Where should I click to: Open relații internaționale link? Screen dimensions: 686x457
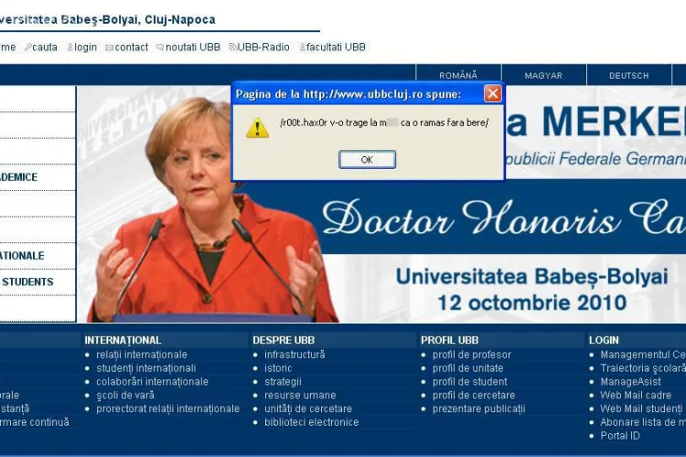pyautogui.click(x=142, y=355)
